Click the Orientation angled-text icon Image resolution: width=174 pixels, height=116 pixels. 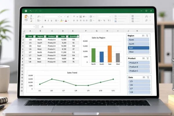pos(84,17)
